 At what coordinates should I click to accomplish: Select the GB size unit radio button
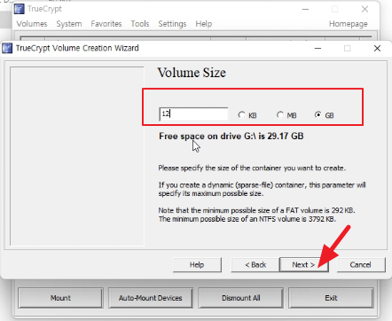(x=325, y=115)
